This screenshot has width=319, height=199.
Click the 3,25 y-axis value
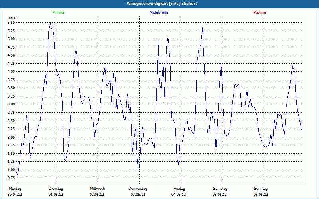(11, 96)
